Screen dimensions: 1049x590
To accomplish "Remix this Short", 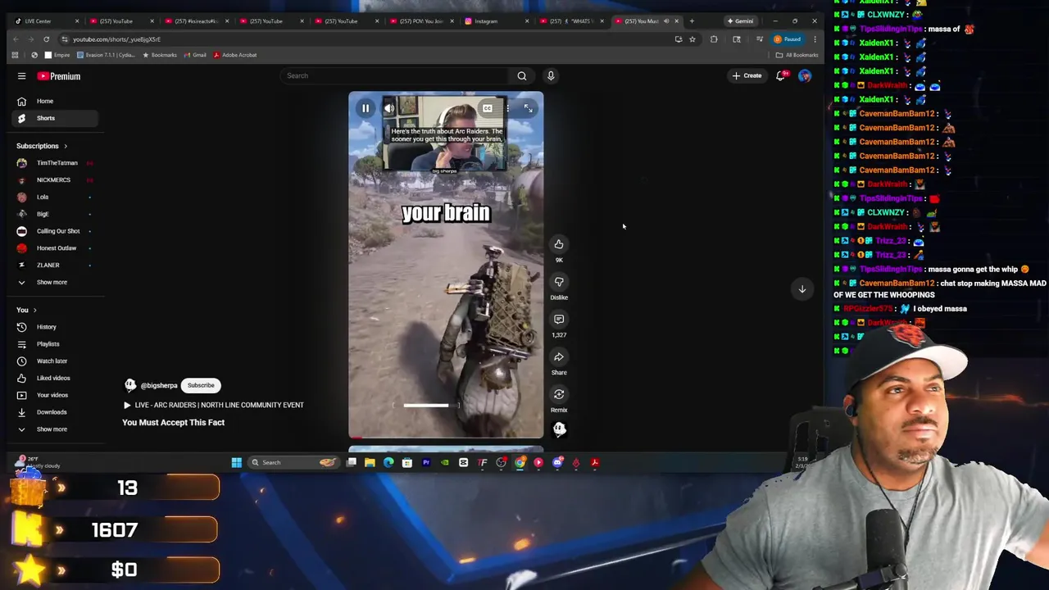I will (x=559, y=394).
